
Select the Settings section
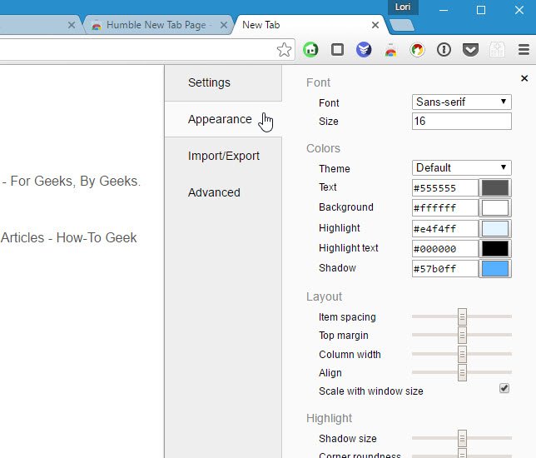pos(209,82)
